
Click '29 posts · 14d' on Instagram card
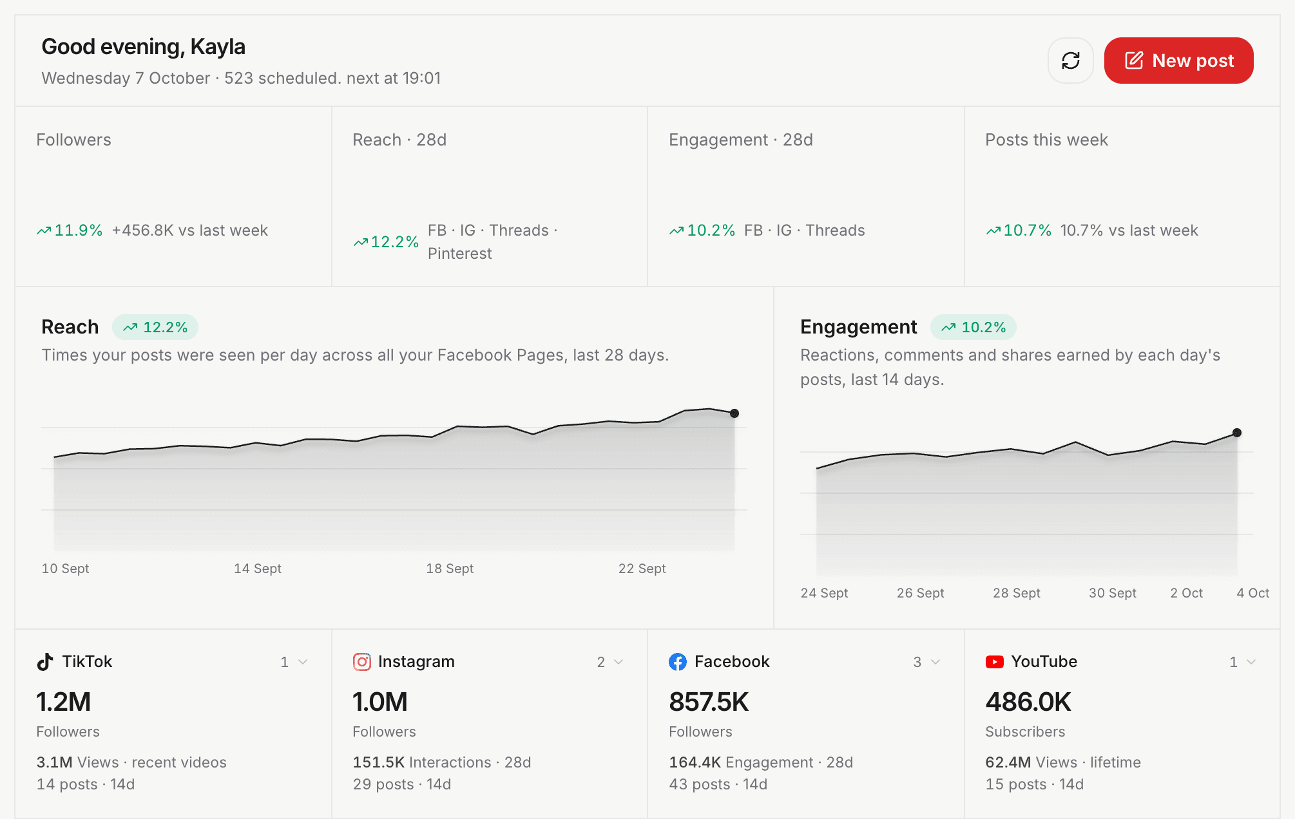402,784
